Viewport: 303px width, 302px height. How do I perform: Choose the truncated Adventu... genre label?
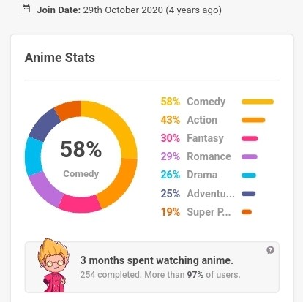(x=211, y=194)
